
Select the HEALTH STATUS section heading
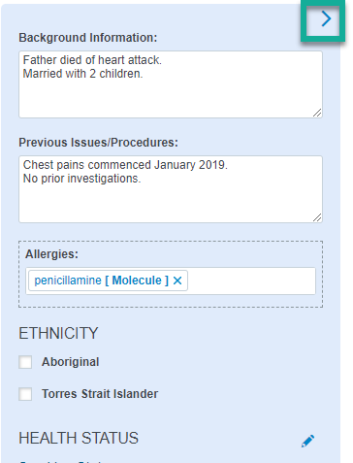(79, 438)
